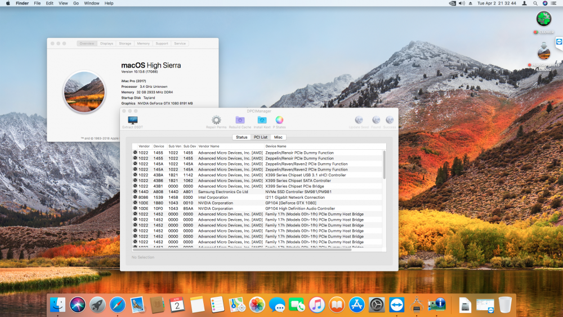Click the Device Name column header

323,146
